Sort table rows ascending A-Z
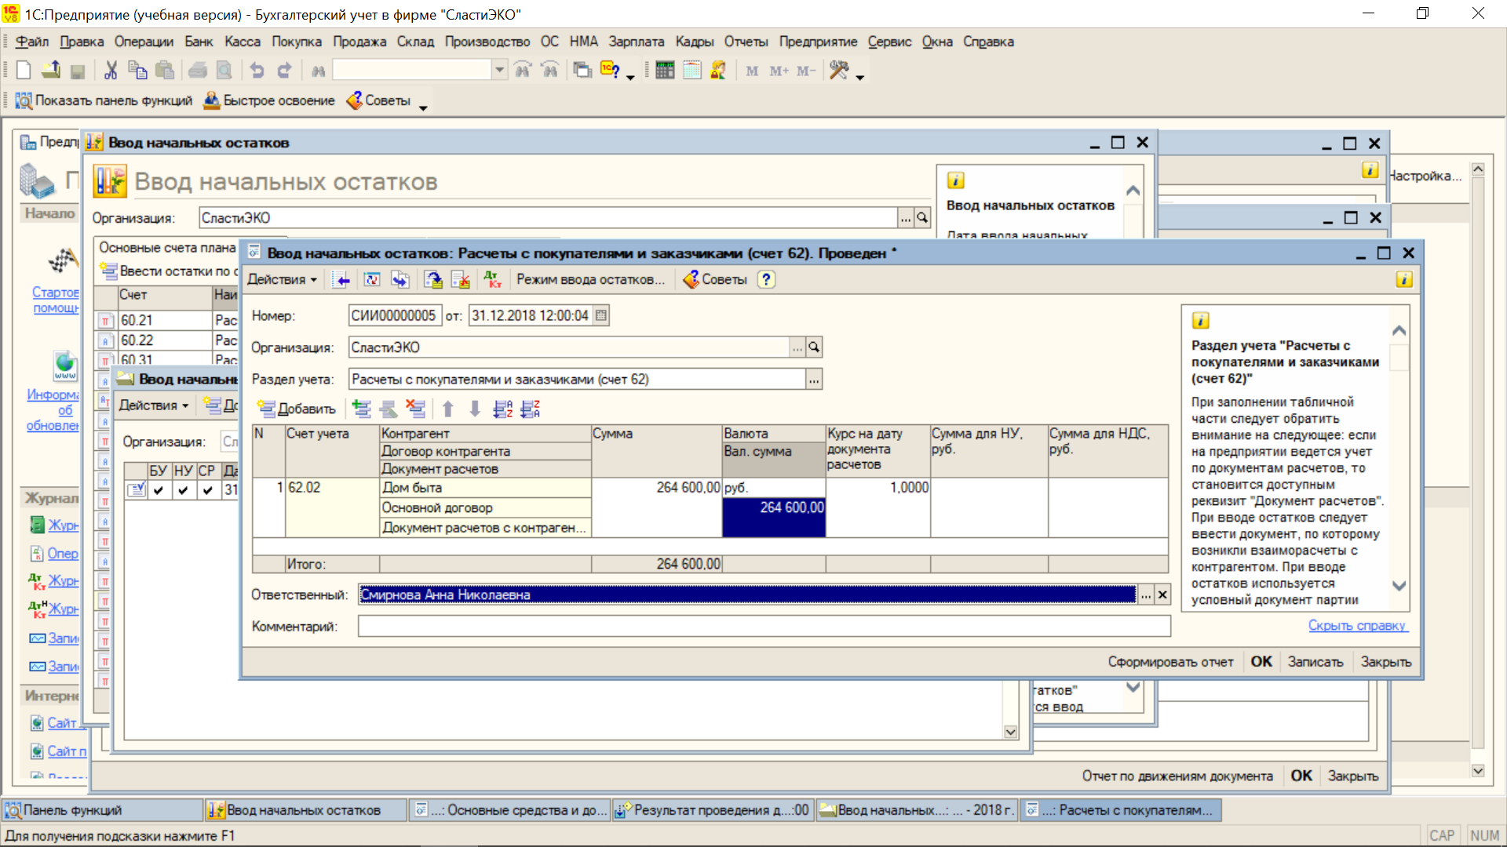 502,409
